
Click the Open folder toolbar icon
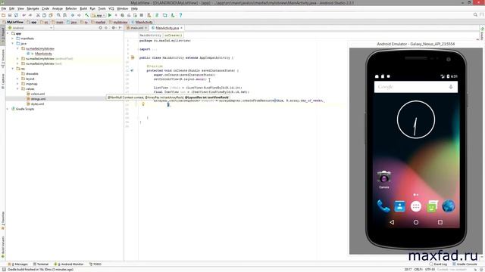coord(3,15)
